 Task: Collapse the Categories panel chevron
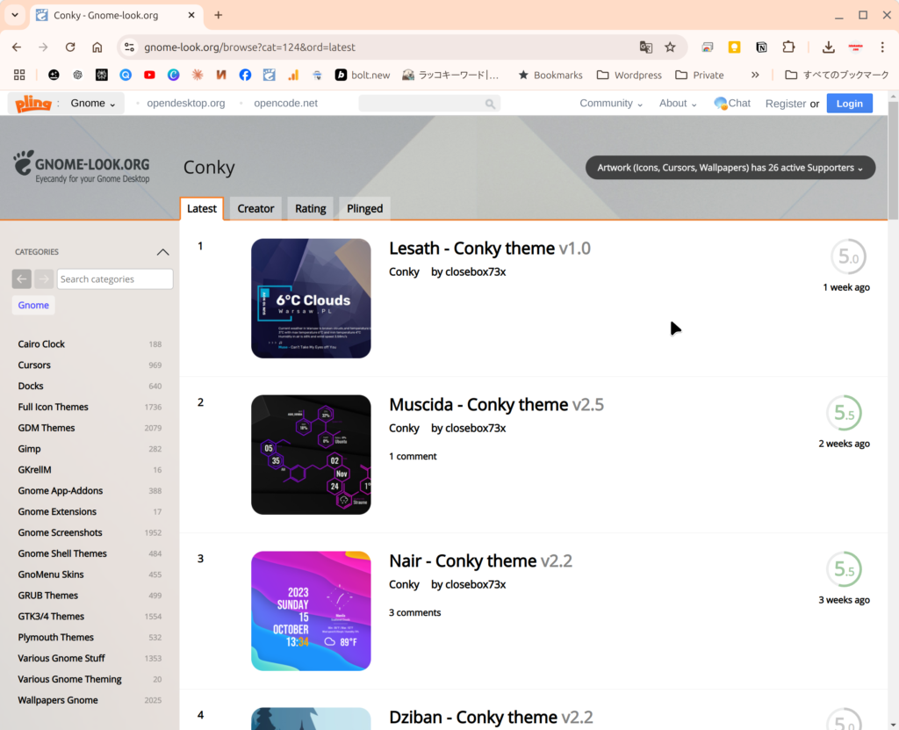[162, 252]
